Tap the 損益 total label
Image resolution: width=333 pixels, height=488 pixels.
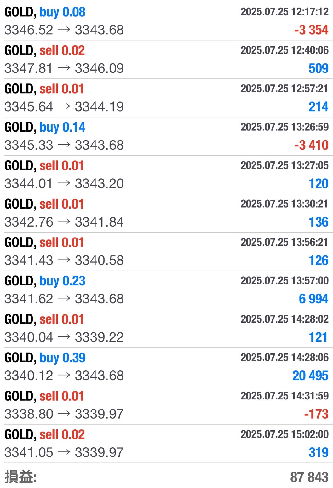(x=21, y=477)
